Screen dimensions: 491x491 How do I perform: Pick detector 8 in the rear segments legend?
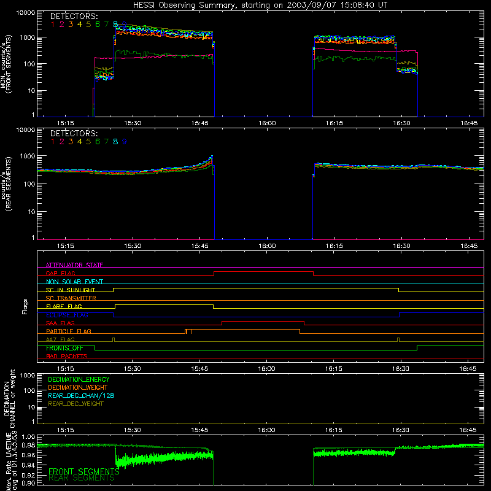[115, 142]
